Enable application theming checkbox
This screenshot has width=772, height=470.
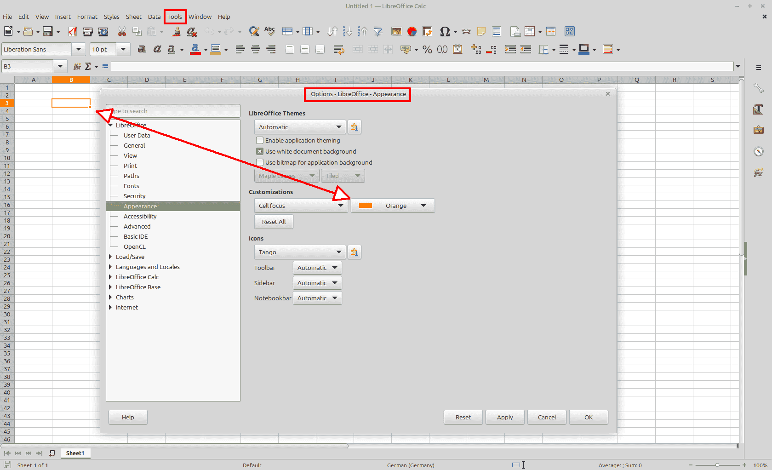(x=260, y=140)
